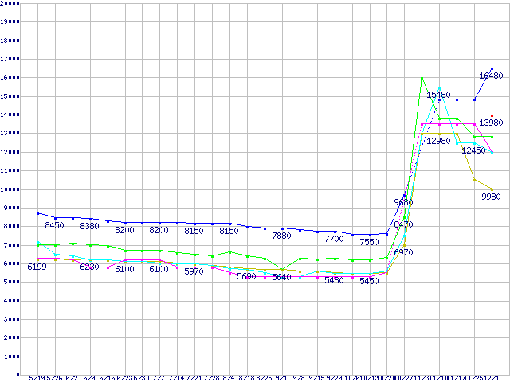Click the red data point near 13980

[x=492, y=115]
